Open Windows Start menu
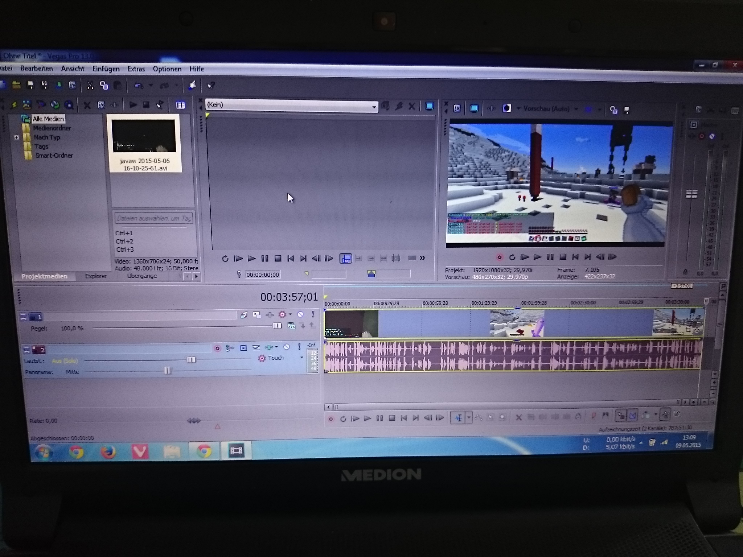Image resolution: width=743 pixels, height=557 pixels. 44,452
